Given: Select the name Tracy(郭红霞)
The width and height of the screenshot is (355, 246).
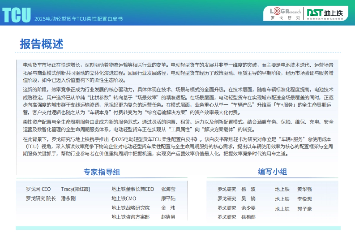Looking at the screenshot, I should 75,189.
